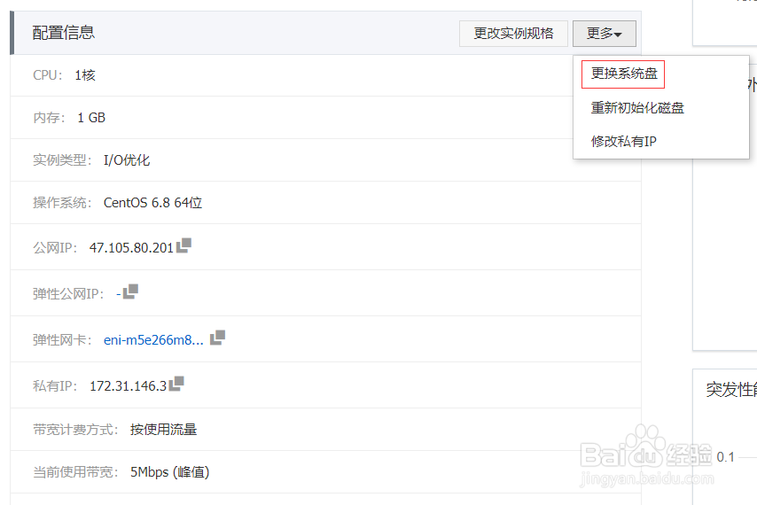Click the 配置信息 section heading
Viewport: 757px width, 505px height.
[x=64, y=33]
